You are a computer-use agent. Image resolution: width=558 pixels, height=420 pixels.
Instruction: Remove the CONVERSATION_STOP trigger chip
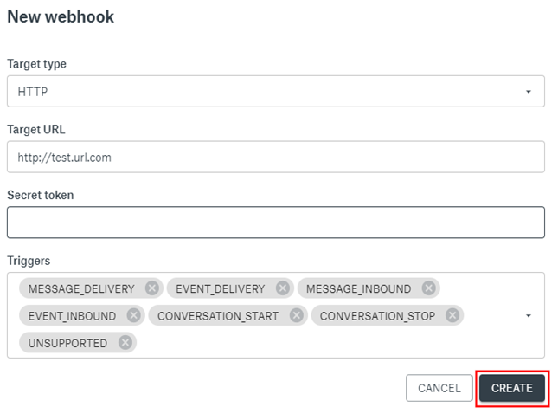point(453,316)
